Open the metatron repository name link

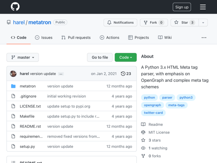(x=40, y=22)
